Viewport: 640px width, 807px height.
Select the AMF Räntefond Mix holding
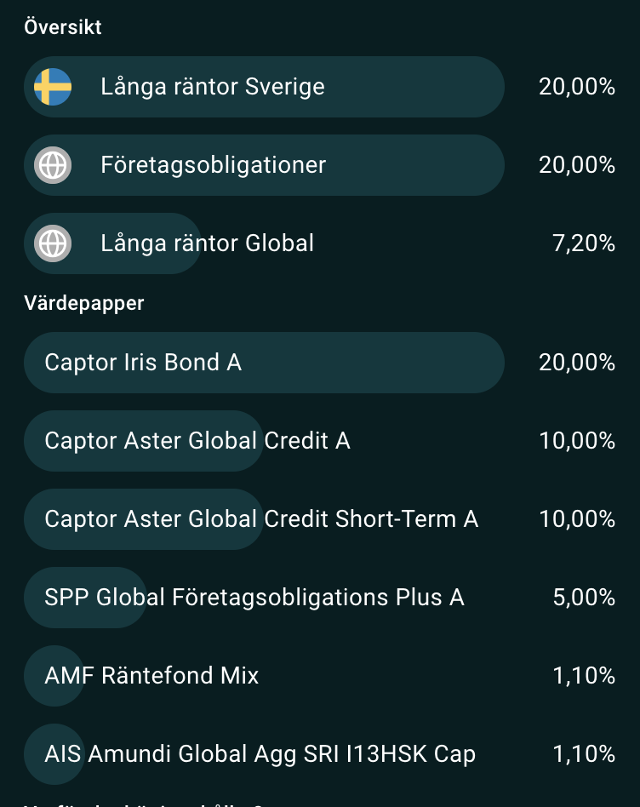(319, 676)
